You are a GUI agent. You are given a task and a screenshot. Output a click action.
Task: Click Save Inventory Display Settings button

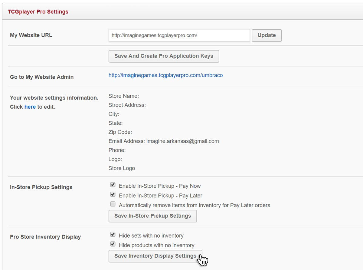[x=155, y=256]
